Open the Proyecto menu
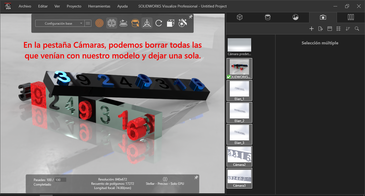The image size is (365, 196). click(x=74, y=6)
